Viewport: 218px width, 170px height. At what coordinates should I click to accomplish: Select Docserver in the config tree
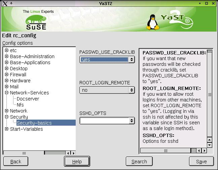[x=28, y=99]
